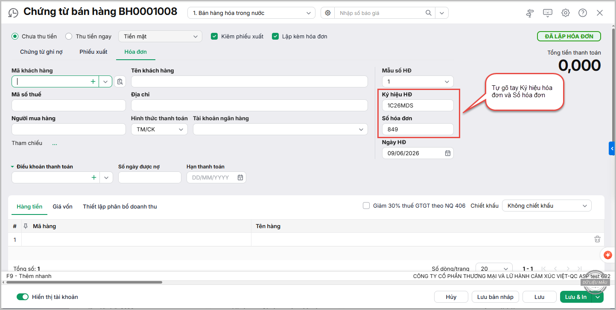616x310 pixels.
Task: Click the Tên khách hàng input
Action: 249,81
